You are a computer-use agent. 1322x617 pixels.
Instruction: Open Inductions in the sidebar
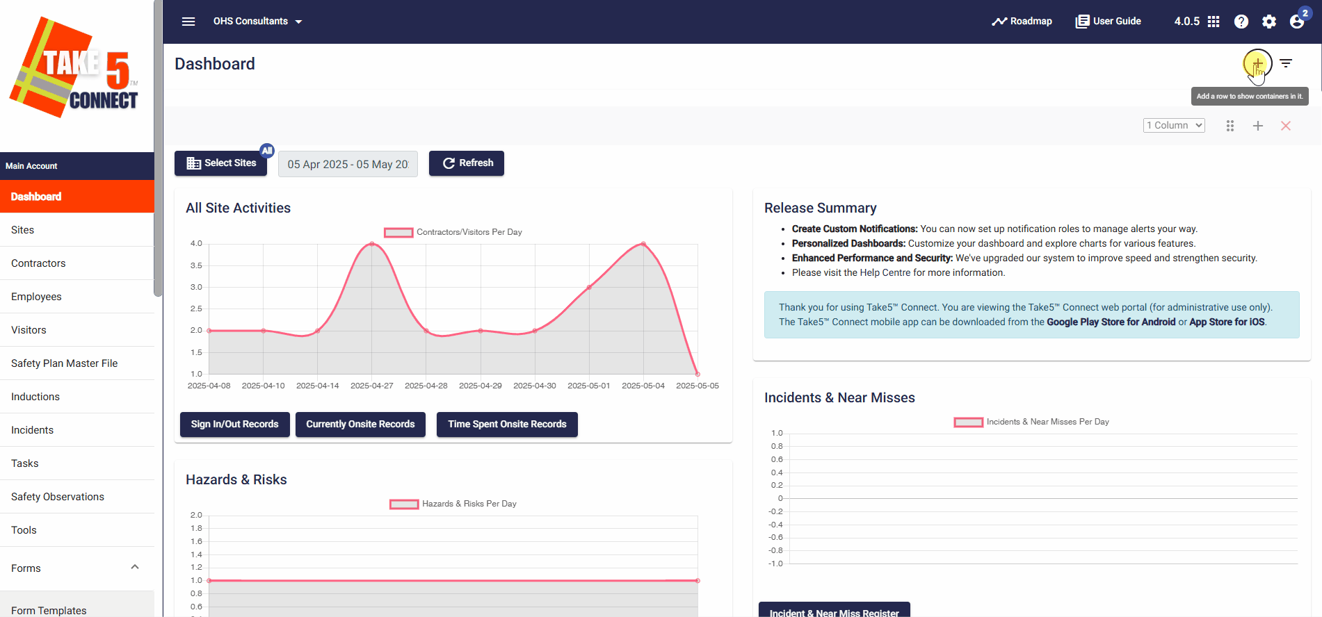coord(77,397)
